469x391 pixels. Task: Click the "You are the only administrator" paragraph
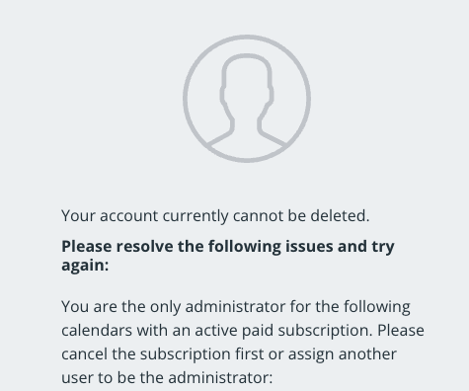pyautogui.click(x=243, y=342)
